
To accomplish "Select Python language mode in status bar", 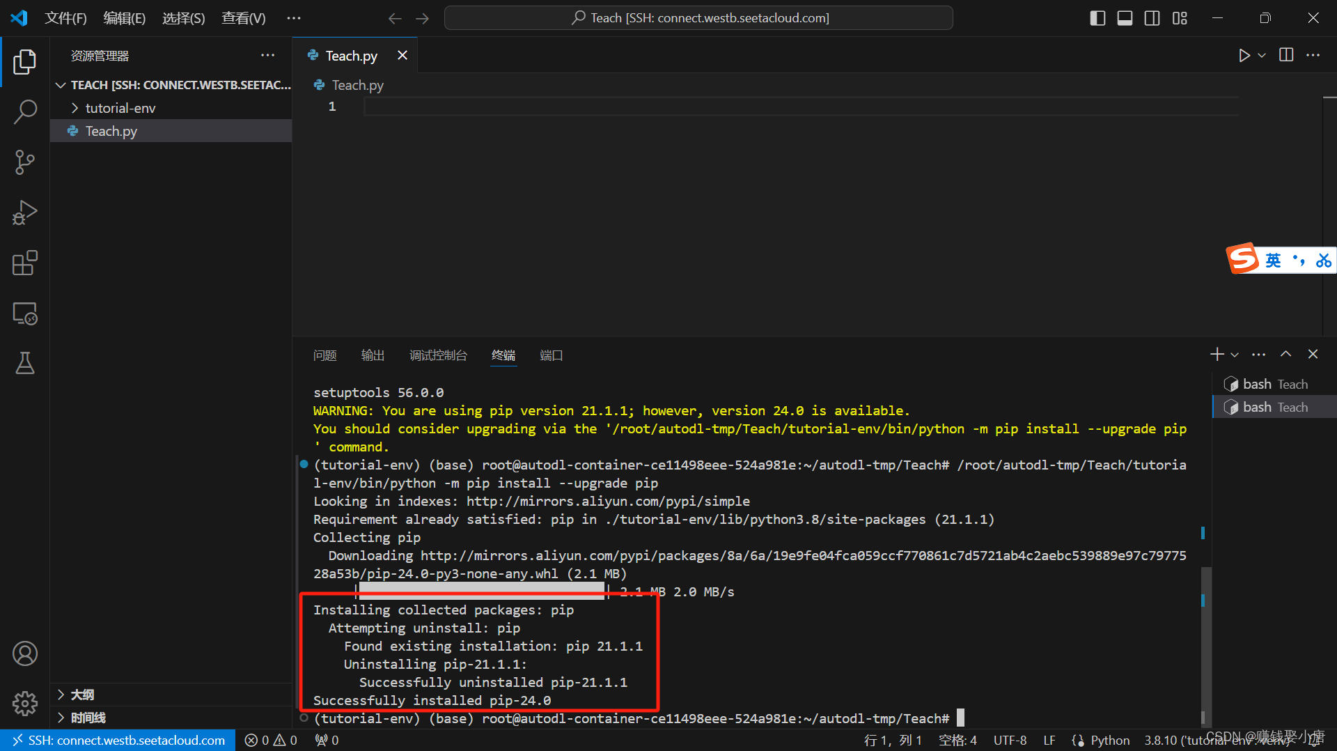I will pyautogui.click(x=1110, y=740).
